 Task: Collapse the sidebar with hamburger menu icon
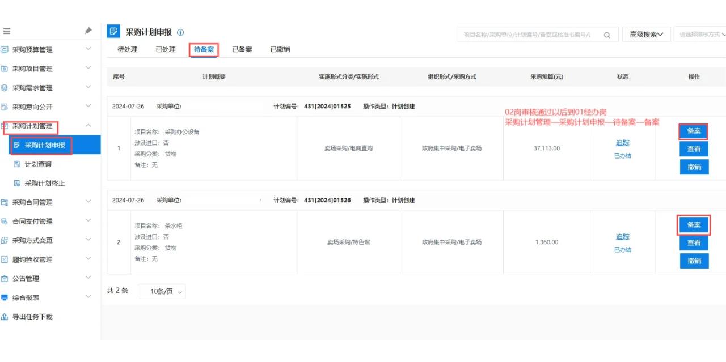(7, 31)
